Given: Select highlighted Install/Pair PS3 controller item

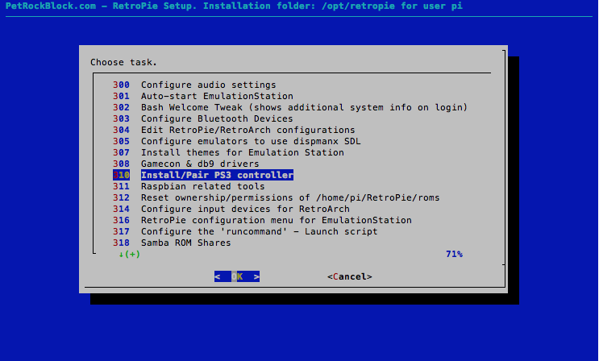Looking at the screenshot, I should [217, 175].
